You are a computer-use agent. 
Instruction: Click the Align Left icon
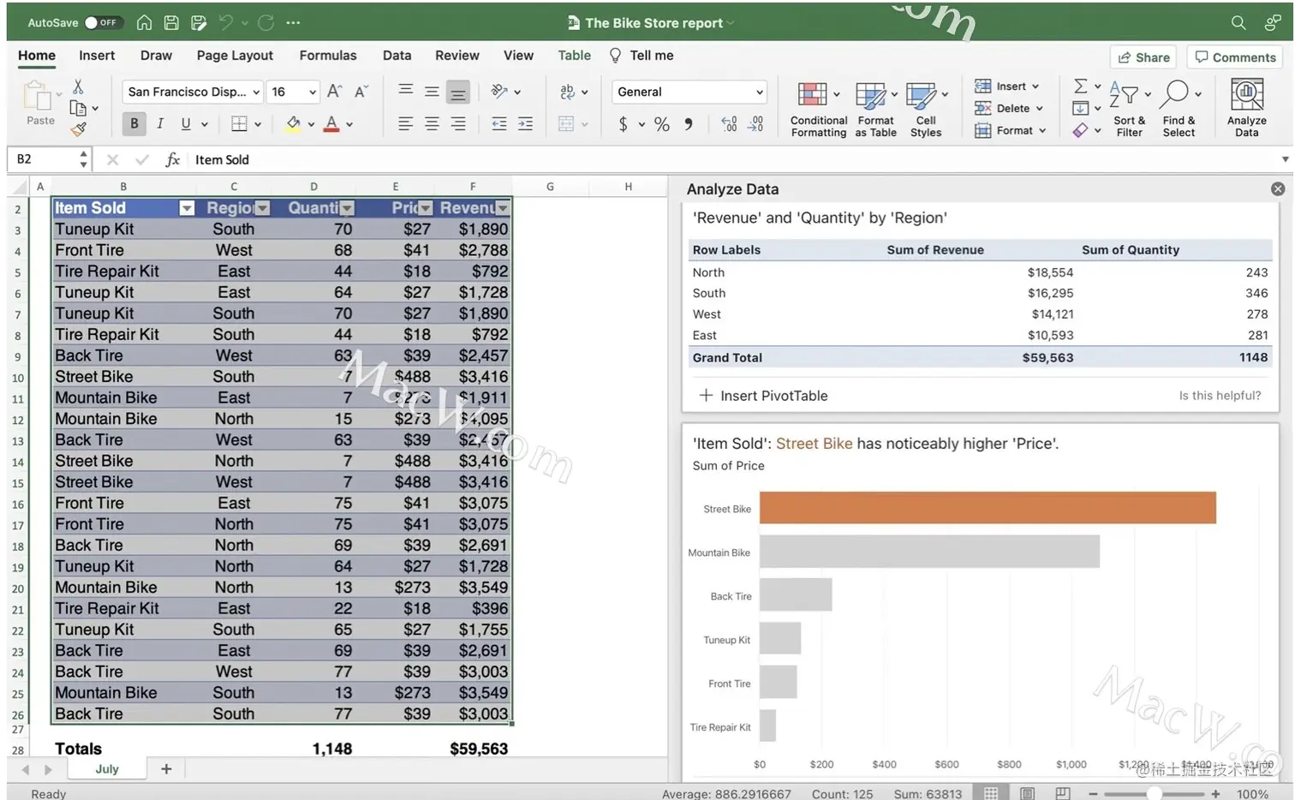[405, 124]
